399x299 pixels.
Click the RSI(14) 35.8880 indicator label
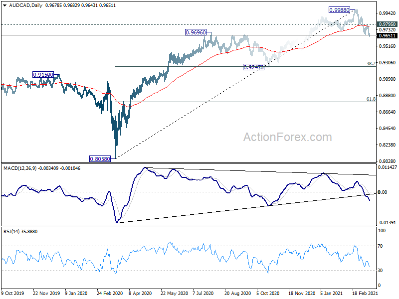20,232
